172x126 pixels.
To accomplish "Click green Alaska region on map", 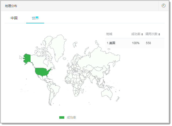I will [x=27, y=58].
